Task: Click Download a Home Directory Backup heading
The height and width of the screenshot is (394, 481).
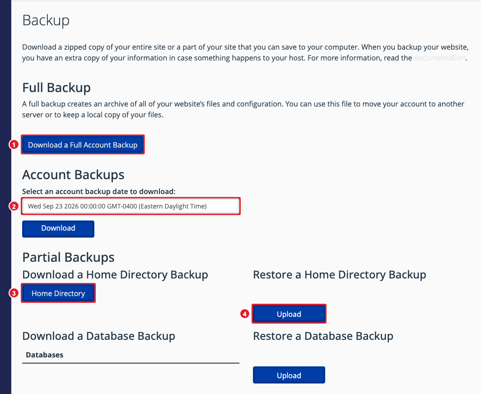Action: (x=115, y=275)
